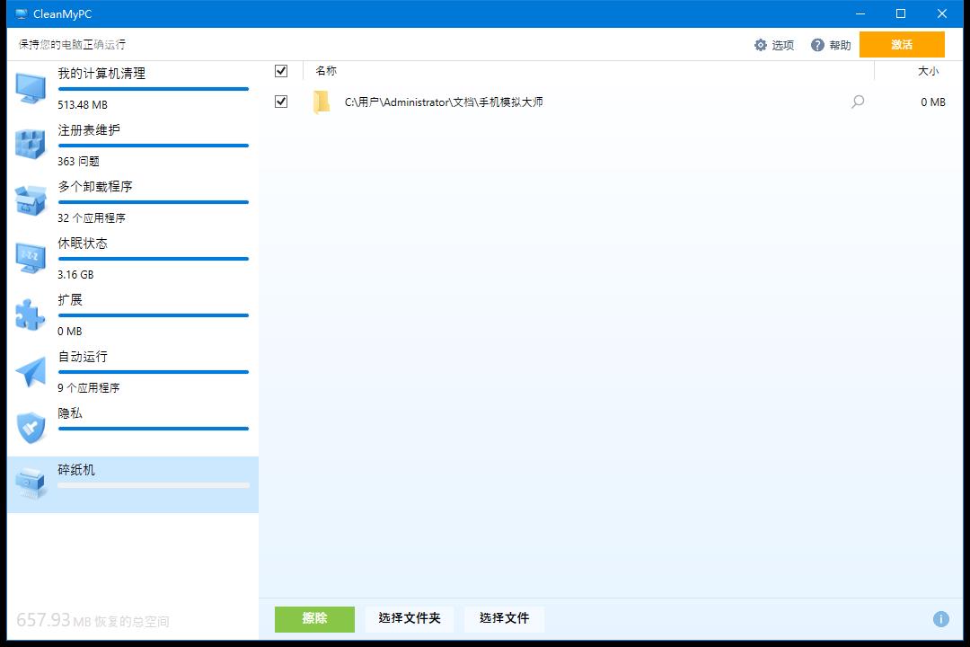Click the question mark help icon
The width and height of the screenshot is (970, 647).
pyautogui.click(x=817, y=45)
